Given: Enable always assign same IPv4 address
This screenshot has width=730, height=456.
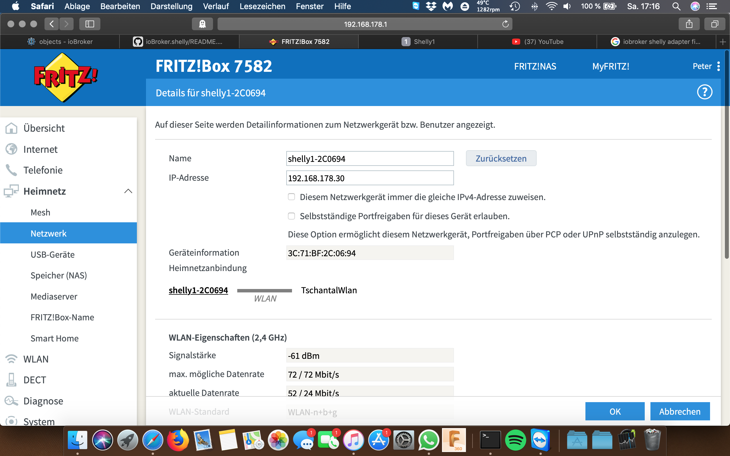Looking at the screenshot, I should [x=291, y=197].
